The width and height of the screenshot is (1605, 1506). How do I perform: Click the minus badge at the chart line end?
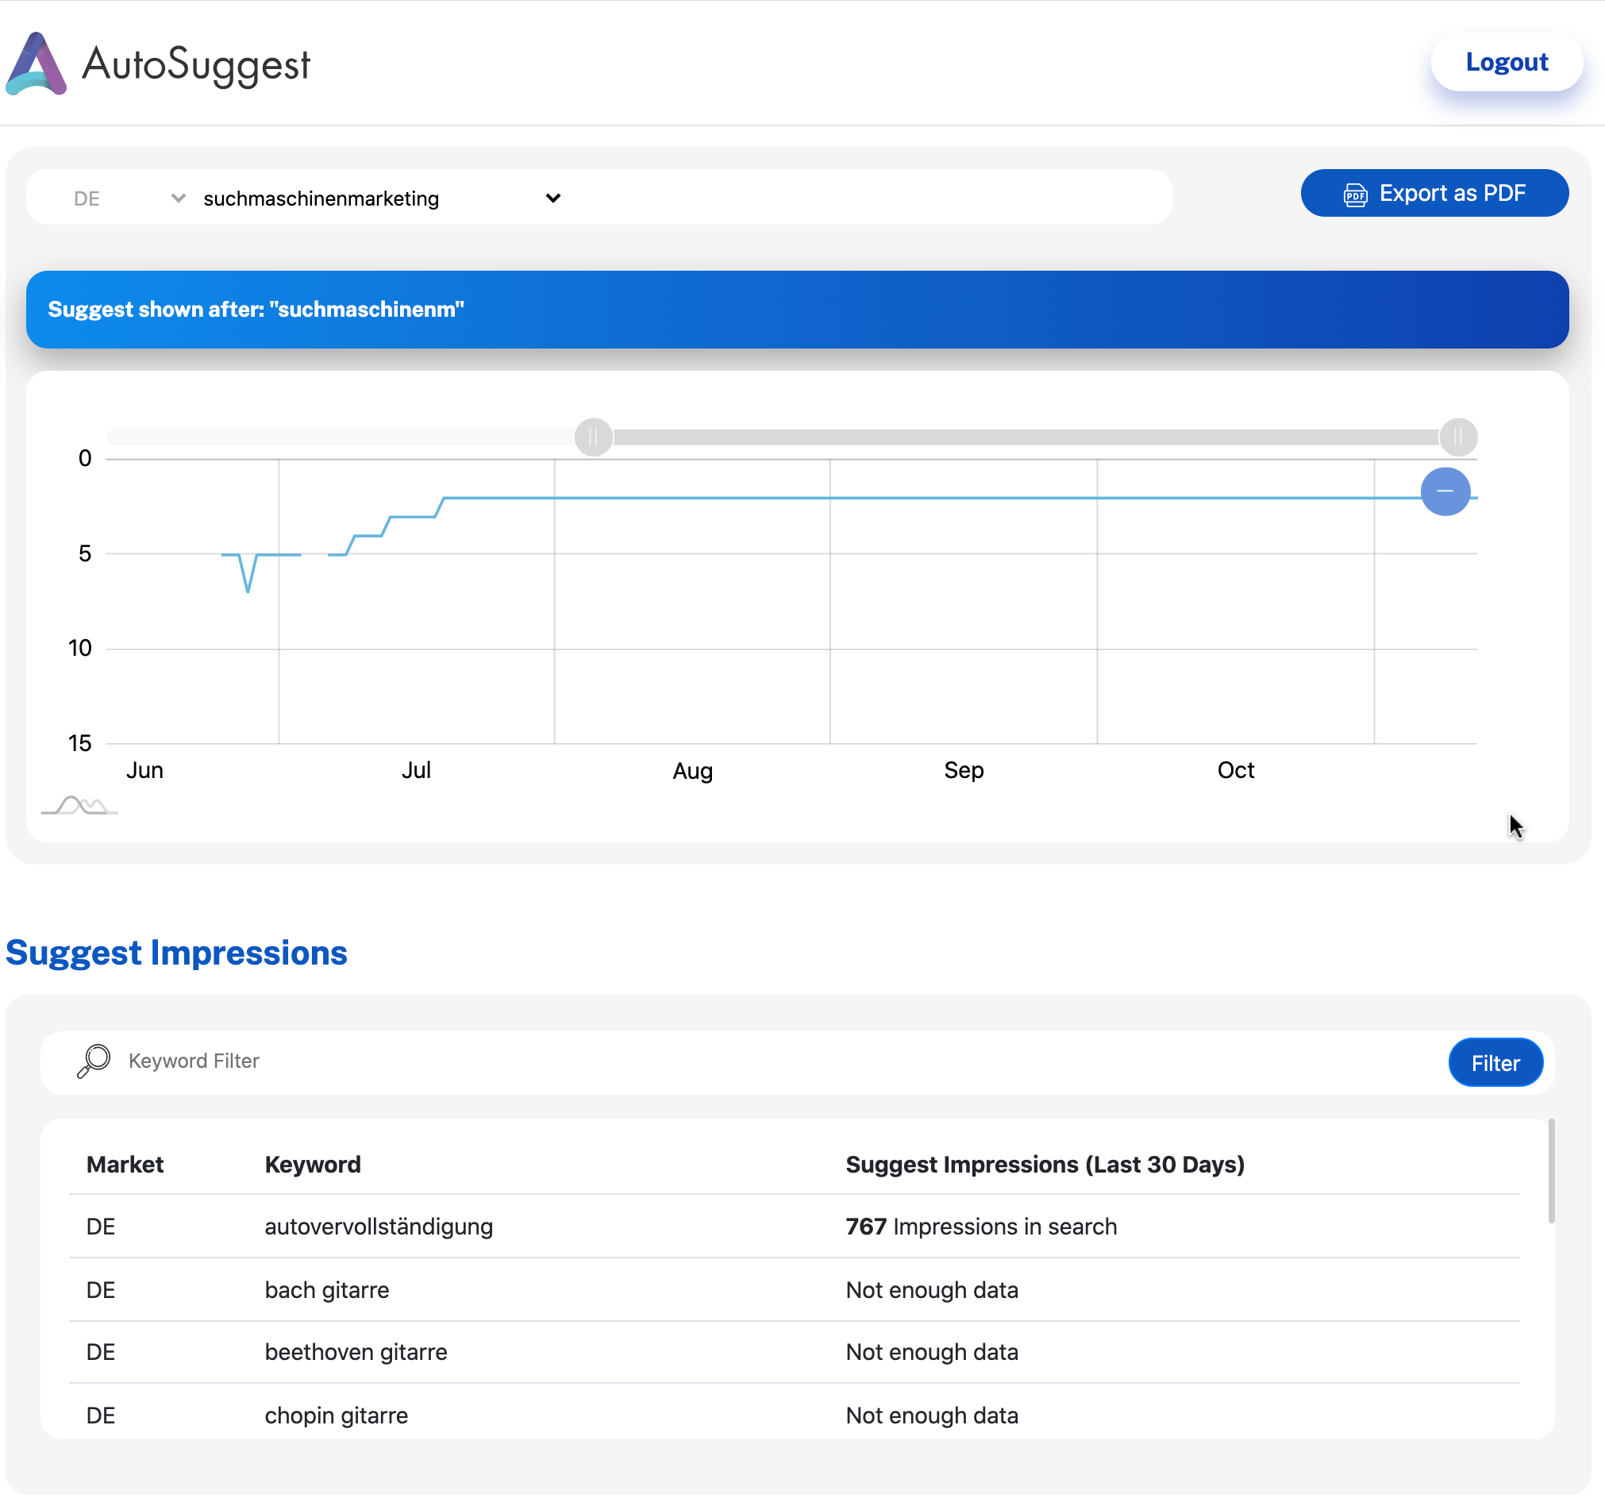(x=1446, y=491)
